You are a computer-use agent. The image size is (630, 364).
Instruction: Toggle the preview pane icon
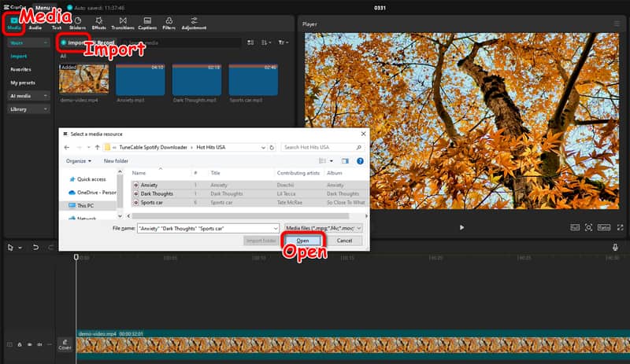[x=345, y=161]
